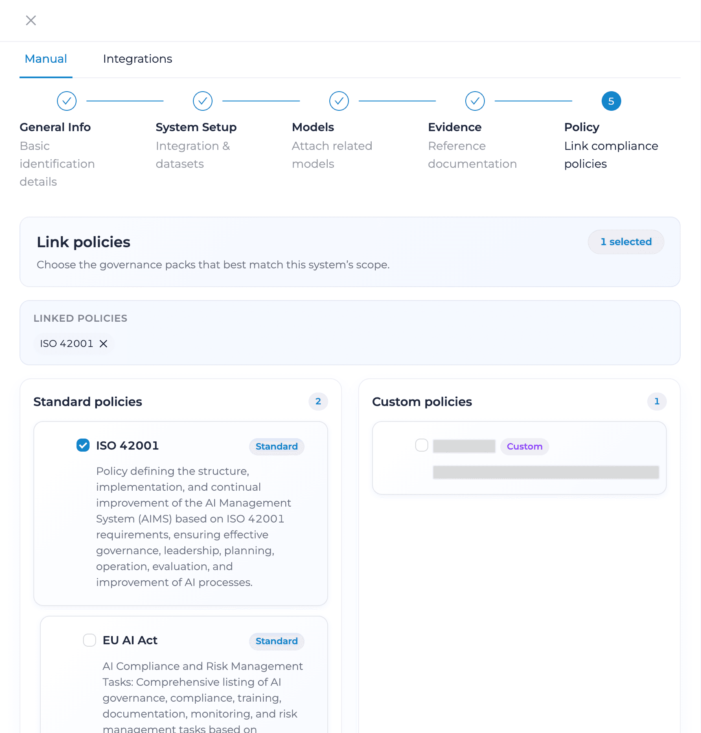
Task: Open the EU AI Act policy title
Action: coord(130,640)
